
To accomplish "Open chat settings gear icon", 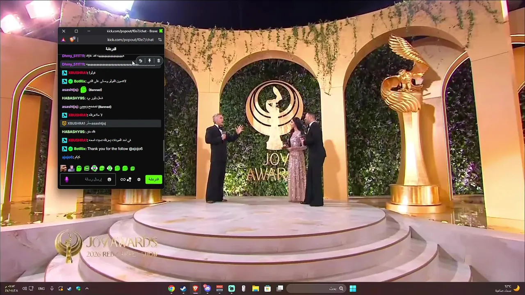I will (x=139, y=179).
